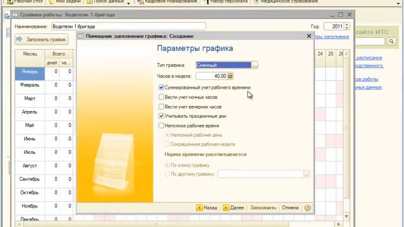Enable Вести учет ночных часов
Screen dimensions: 404x227
tap(162, 97)
